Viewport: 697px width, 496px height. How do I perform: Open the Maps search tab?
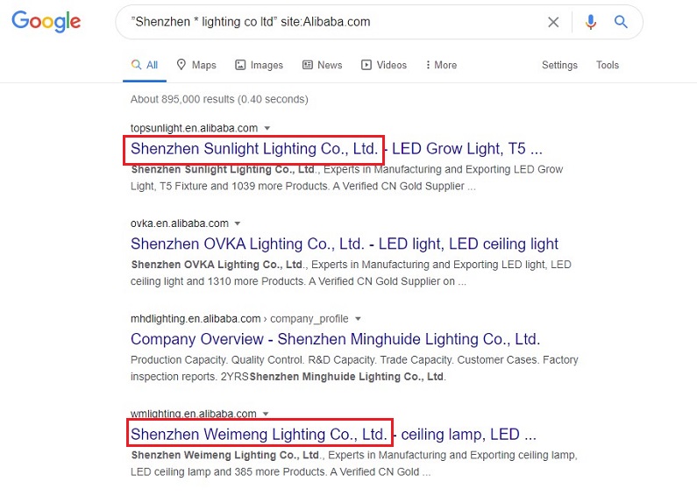click(x=196, y=65)
